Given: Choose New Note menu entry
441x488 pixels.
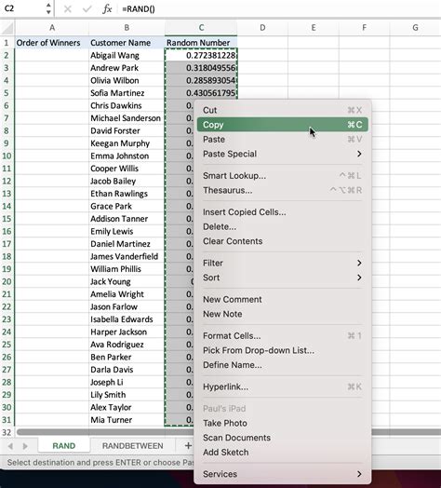Looking at the screenshot, I should [x=283, y=314].
